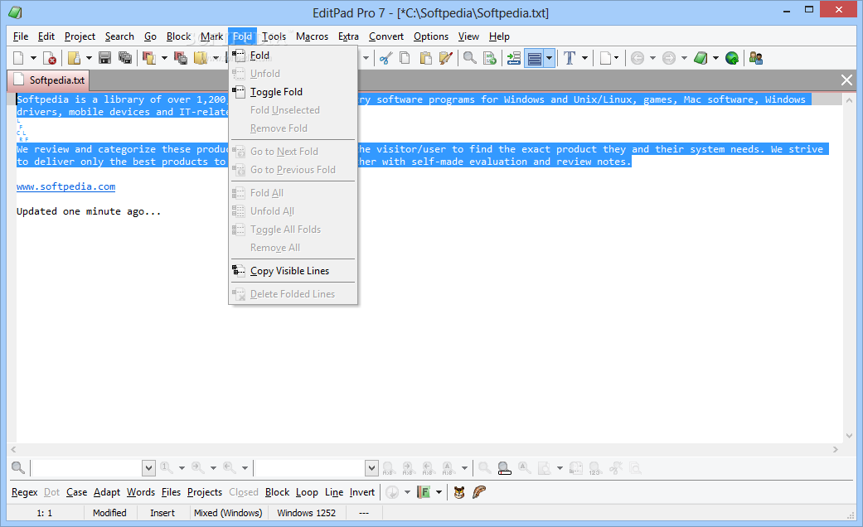863x527 pixels.
Task: Click the Copy icon in toolbar
Action: 405,58
